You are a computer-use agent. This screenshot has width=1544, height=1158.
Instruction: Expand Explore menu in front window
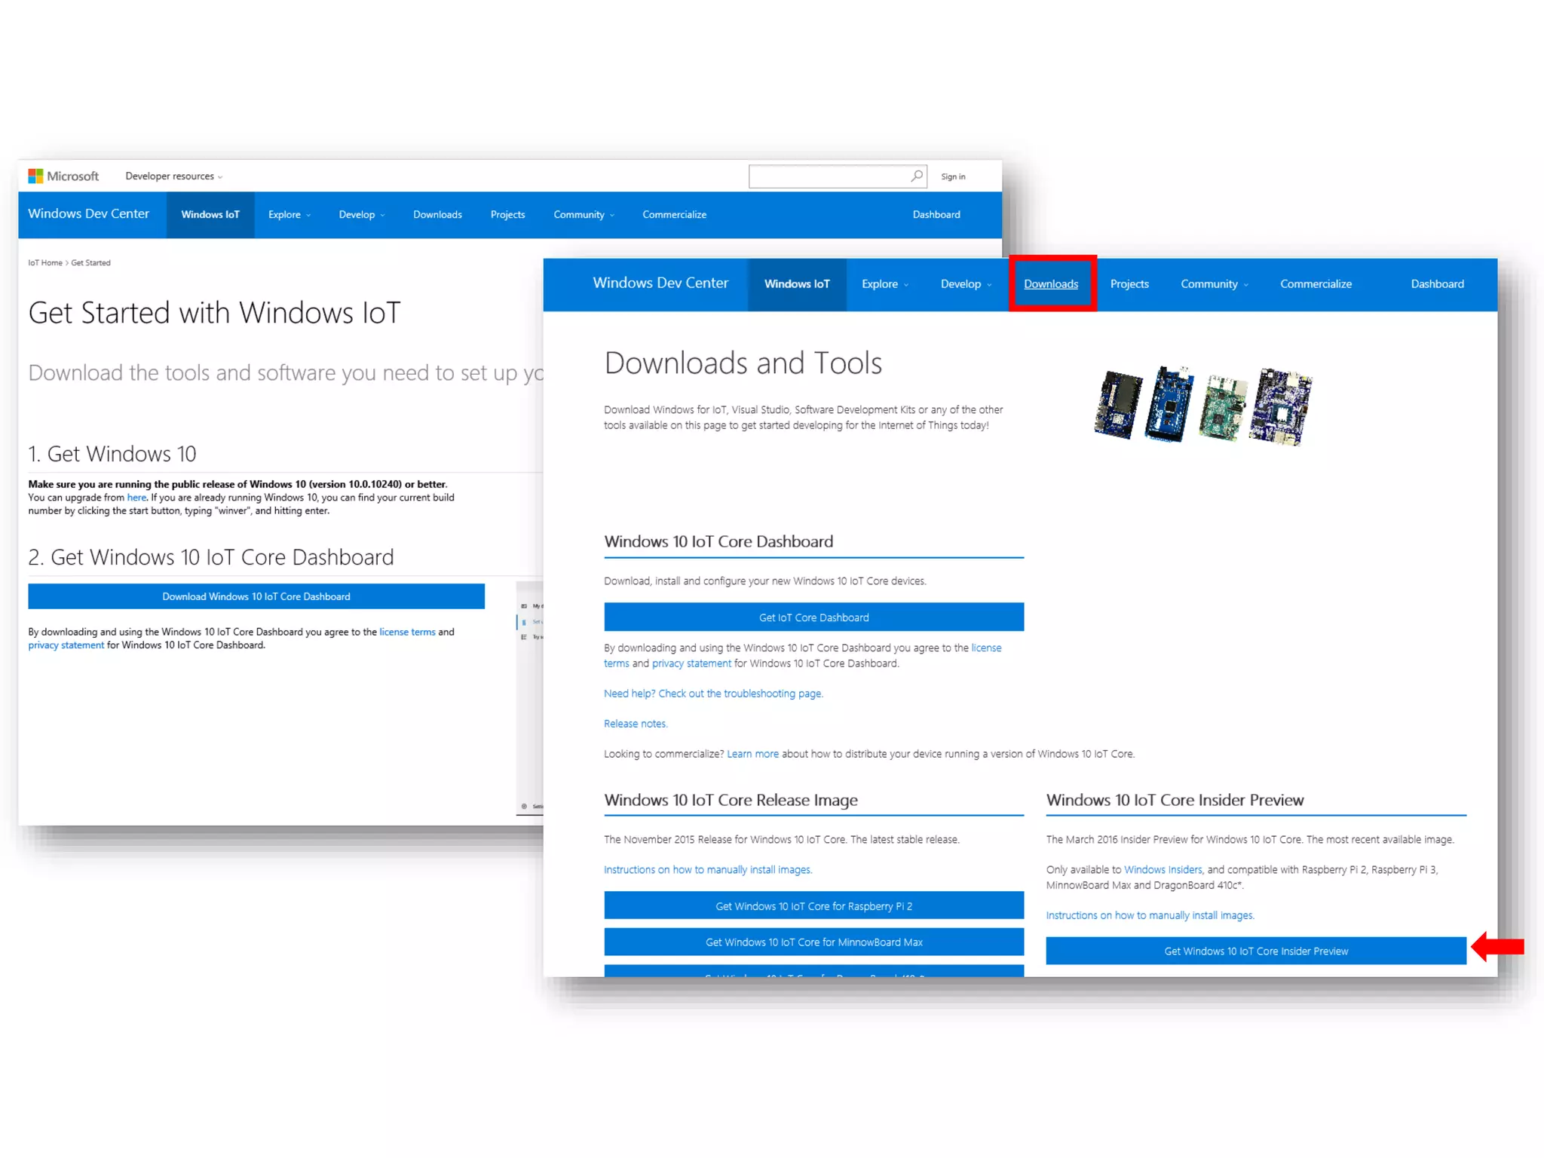click(884, 284)
